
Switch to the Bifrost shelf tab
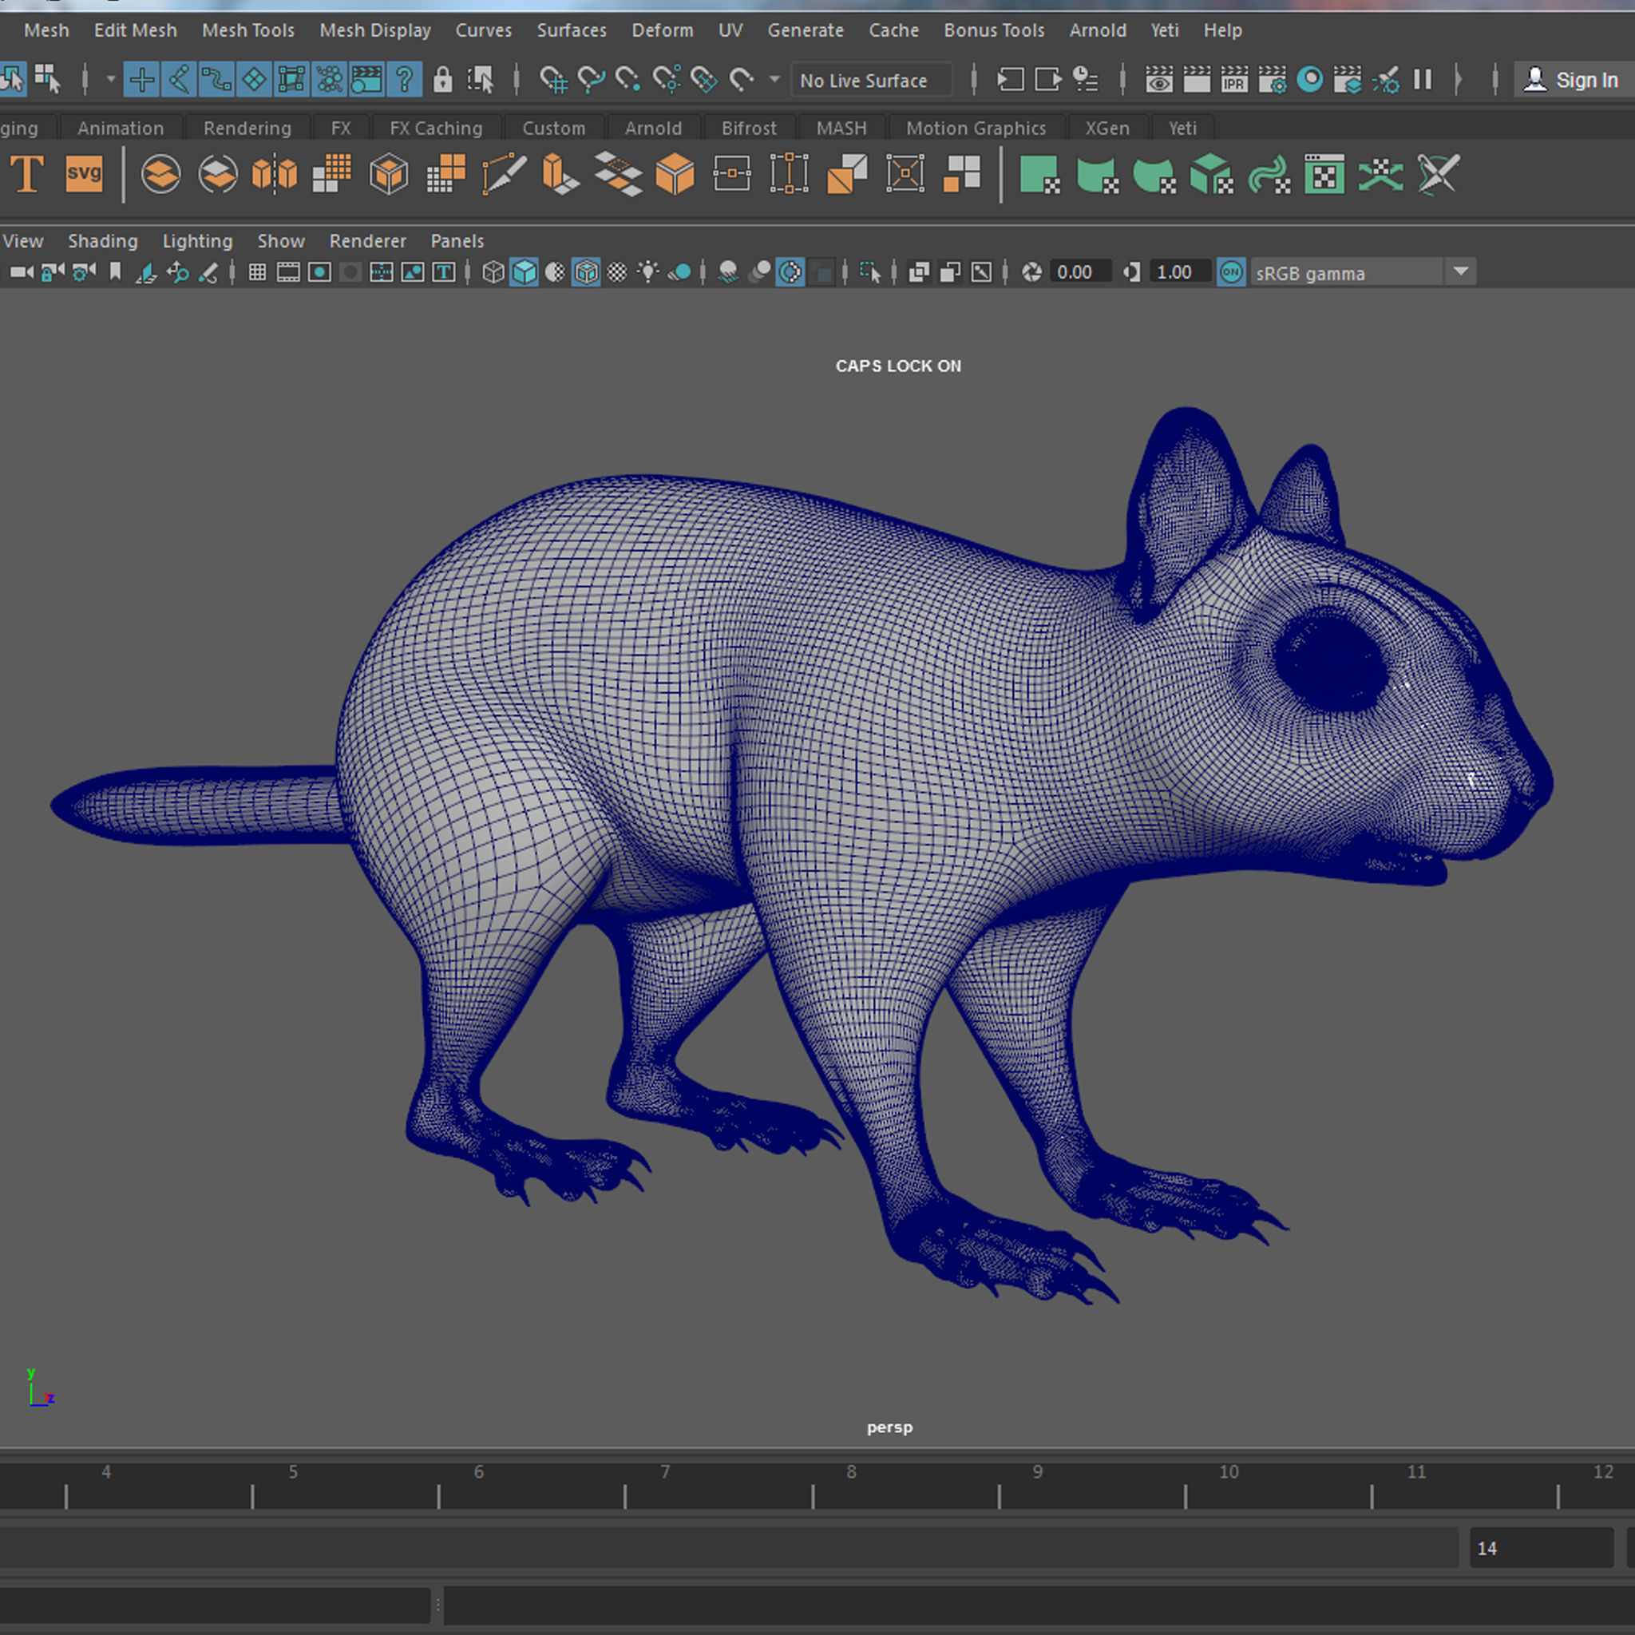(749, 129)
